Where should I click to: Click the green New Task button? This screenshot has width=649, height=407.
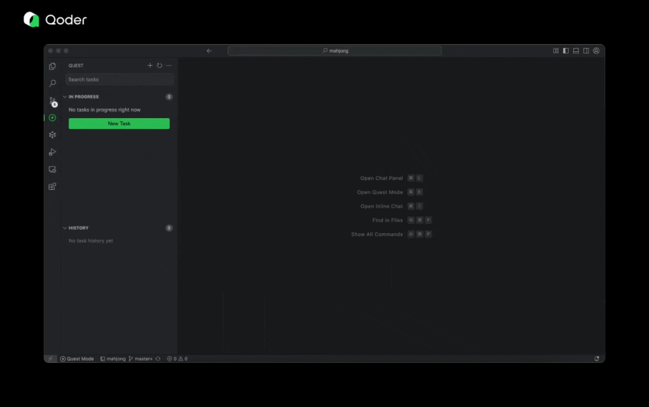(119, 123)
